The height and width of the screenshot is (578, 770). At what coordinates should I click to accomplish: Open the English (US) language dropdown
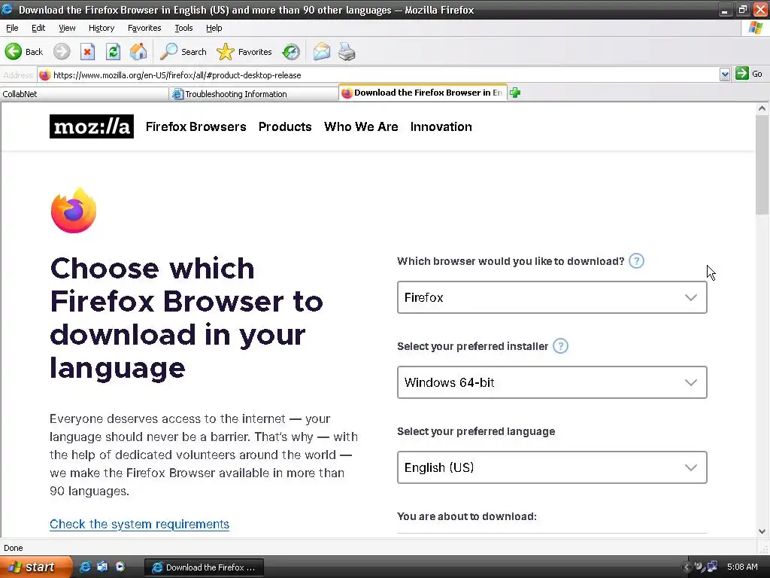[552, 467]
